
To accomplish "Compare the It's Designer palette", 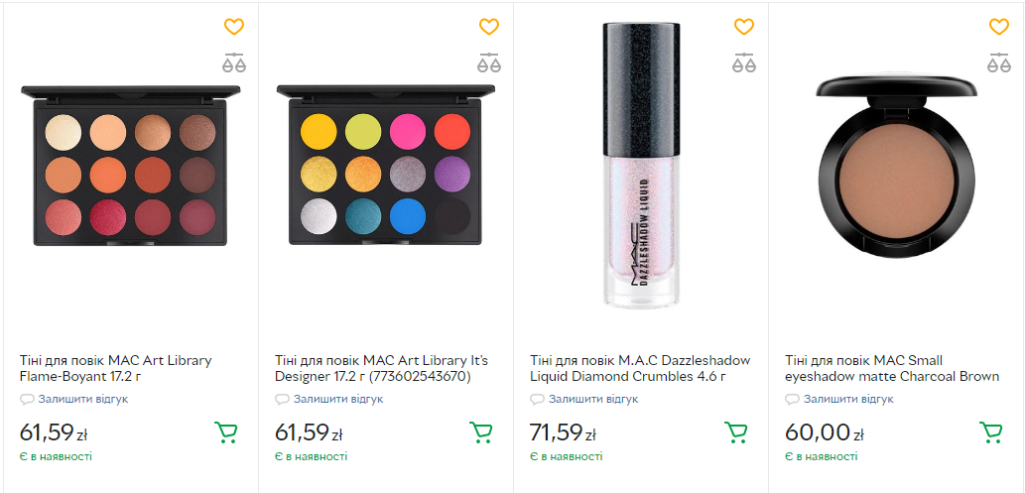I will (489, 63).
